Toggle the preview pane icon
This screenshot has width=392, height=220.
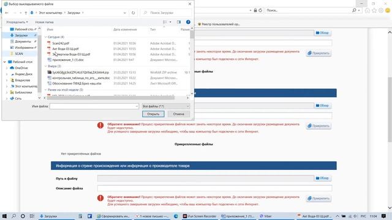(179, 22)
